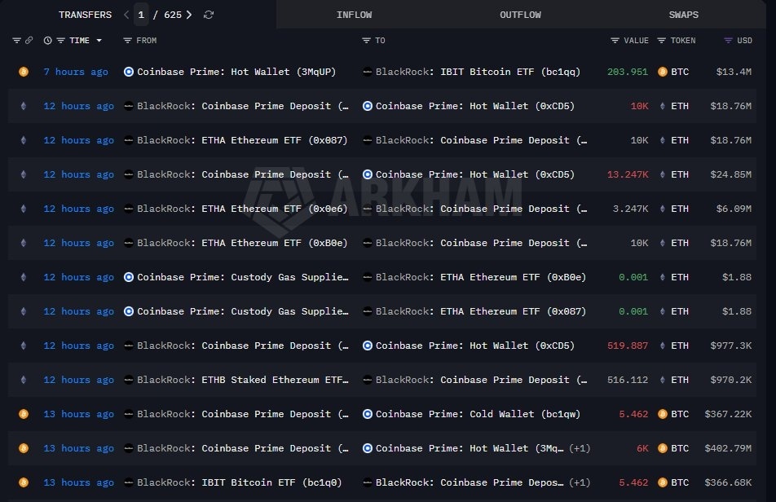Click the $367.22K USD amount

click(728, 414)
